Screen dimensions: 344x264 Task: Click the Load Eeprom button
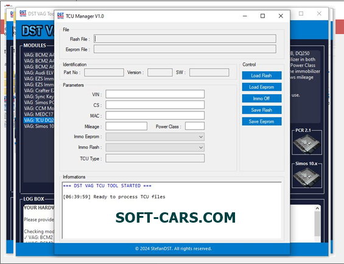tap(262, 87)
